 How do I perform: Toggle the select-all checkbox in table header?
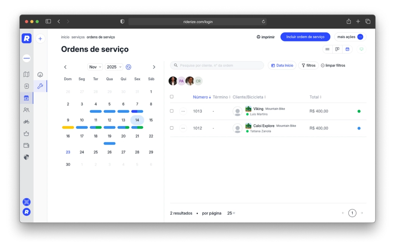(172, 97)
